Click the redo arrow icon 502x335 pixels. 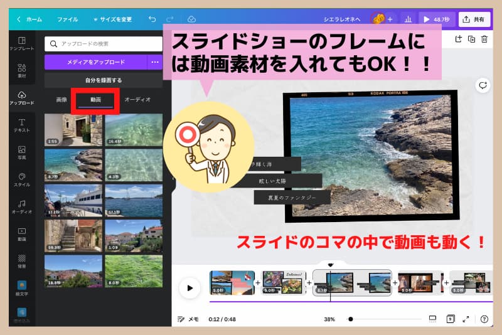pos(170,19)
